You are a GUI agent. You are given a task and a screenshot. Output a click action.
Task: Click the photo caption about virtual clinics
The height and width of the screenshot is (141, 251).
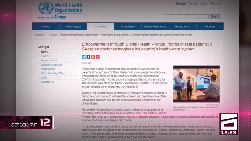pyautogui.click(x=196, y=108)
